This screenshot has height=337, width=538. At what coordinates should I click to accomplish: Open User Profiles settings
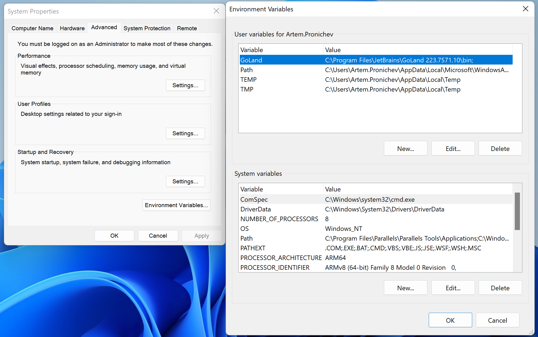tap(185, 133)
